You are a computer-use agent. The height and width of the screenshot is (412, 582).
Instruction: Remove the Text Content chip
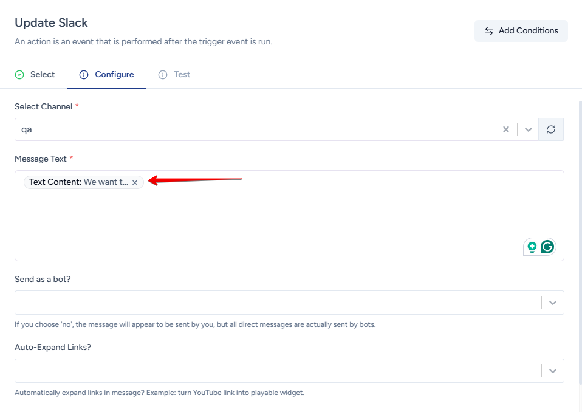135,182
